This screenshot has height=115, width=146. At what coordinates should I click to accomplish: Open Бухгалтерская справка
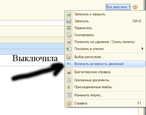tap(105, 72)
